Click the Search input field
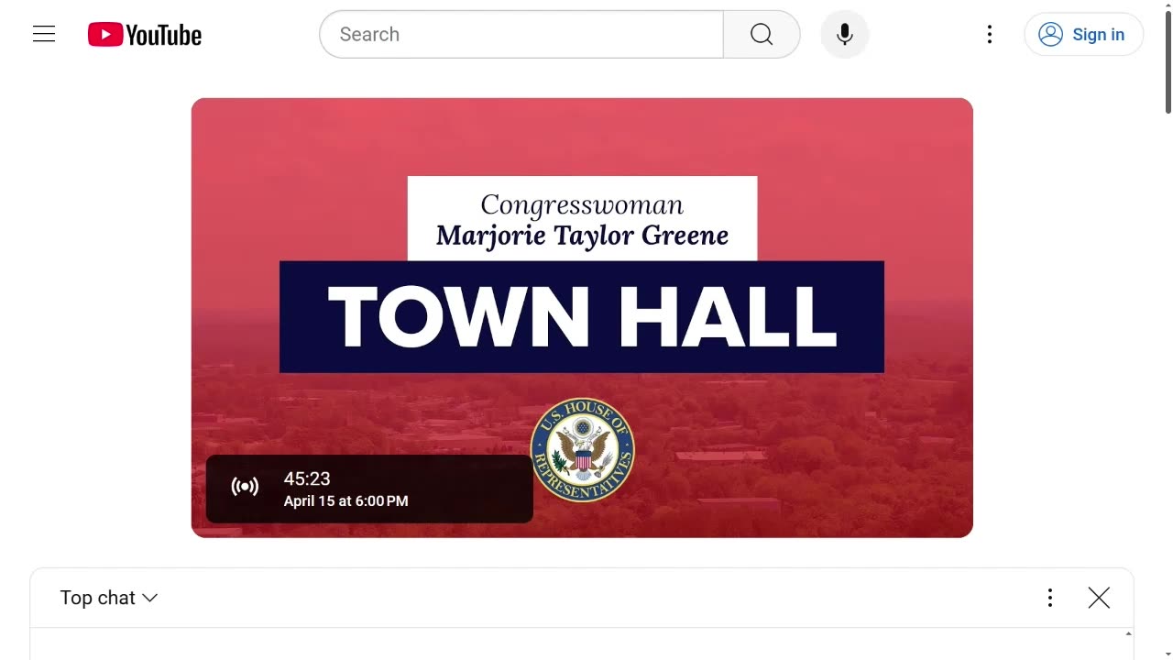 521,35
